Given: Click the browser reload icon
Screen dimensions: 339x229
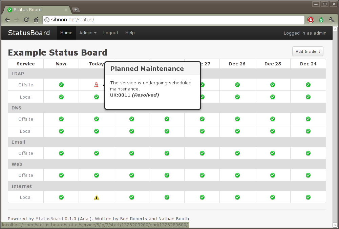Looking at the screenshot, I should (x=26, y=20).
